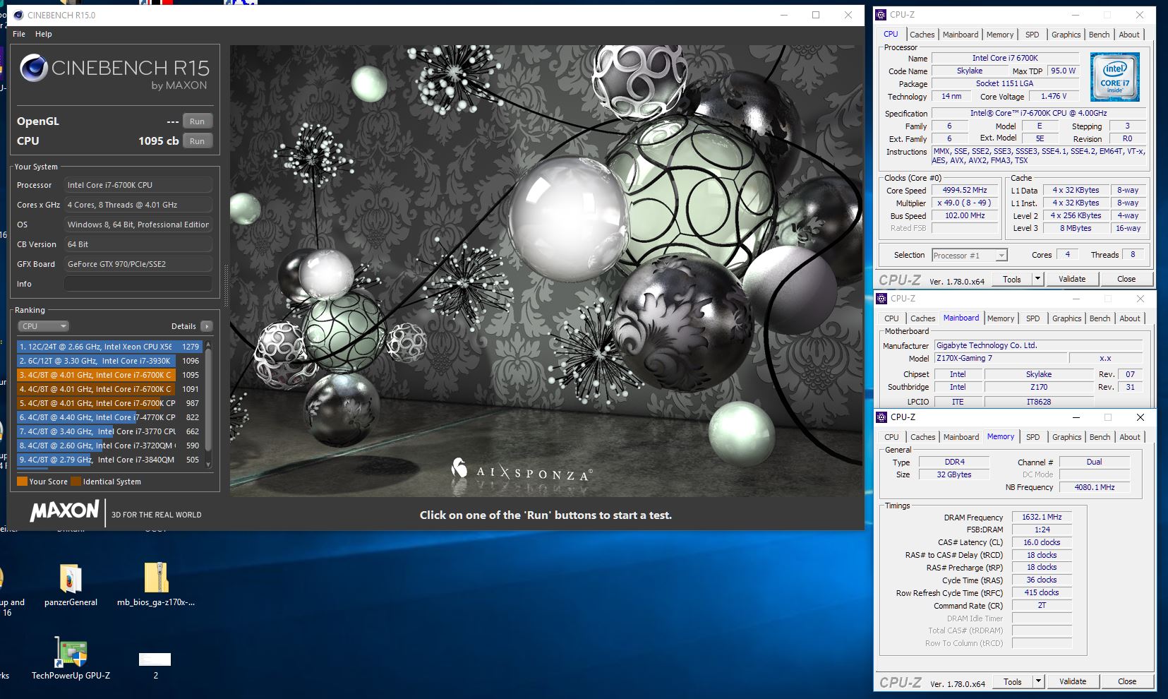Open the mb_bios_ga-z170x zip archive icon
The height and width of the screenshot is (699, 1168).
pyautogui.click(x=156, y=578)
